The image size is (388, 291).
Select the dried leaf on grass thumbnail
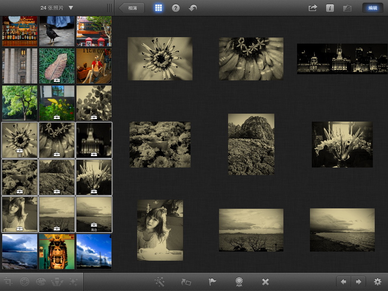coord(57,66)
